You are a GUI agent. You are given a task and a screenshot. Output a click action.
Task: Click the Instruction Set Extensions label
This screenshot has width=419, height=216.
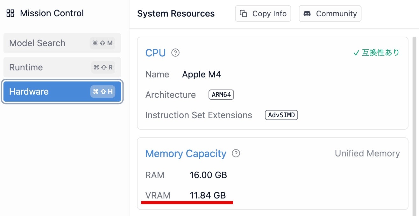198,115
